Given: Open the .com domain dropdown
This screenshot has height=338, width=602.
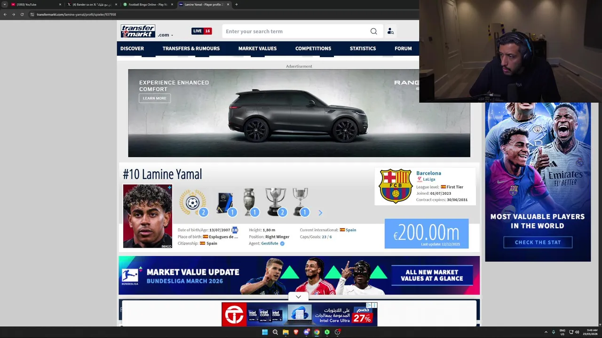Looking at the screenshot, I should click(166, 35).
